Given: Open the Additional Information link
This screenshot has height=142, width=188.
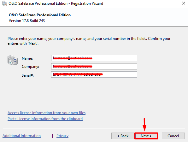Looking at the screenshot, I should point(21,136).
